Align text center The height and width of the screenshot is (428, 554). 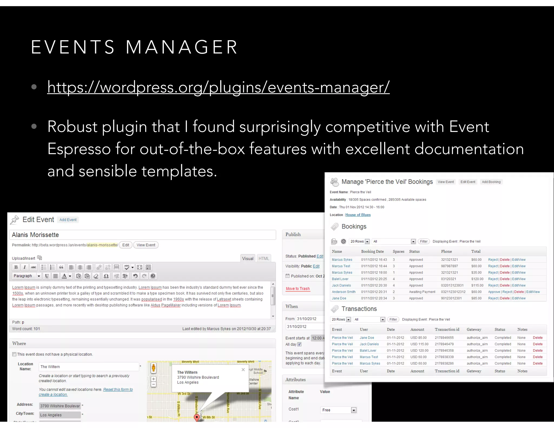pos(80,267)
